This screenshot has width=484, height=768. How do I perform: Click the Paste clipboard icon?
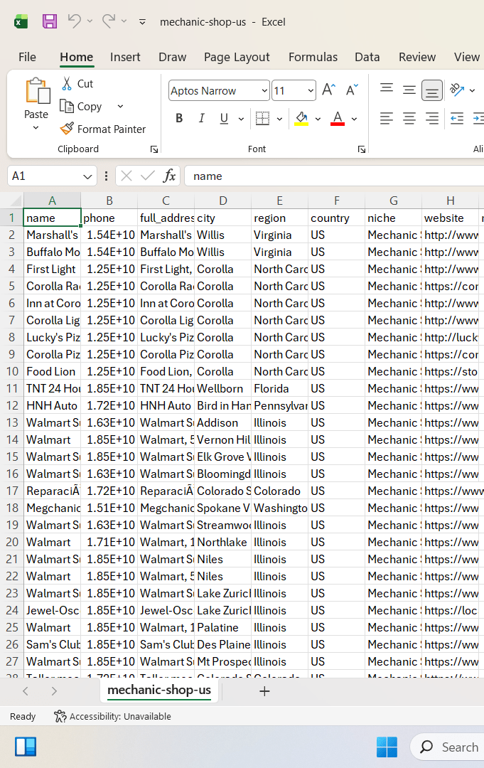37,90
